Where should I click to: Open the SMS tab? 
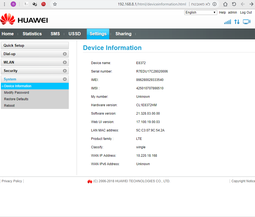pyautogui.click(x=55, y=34)
